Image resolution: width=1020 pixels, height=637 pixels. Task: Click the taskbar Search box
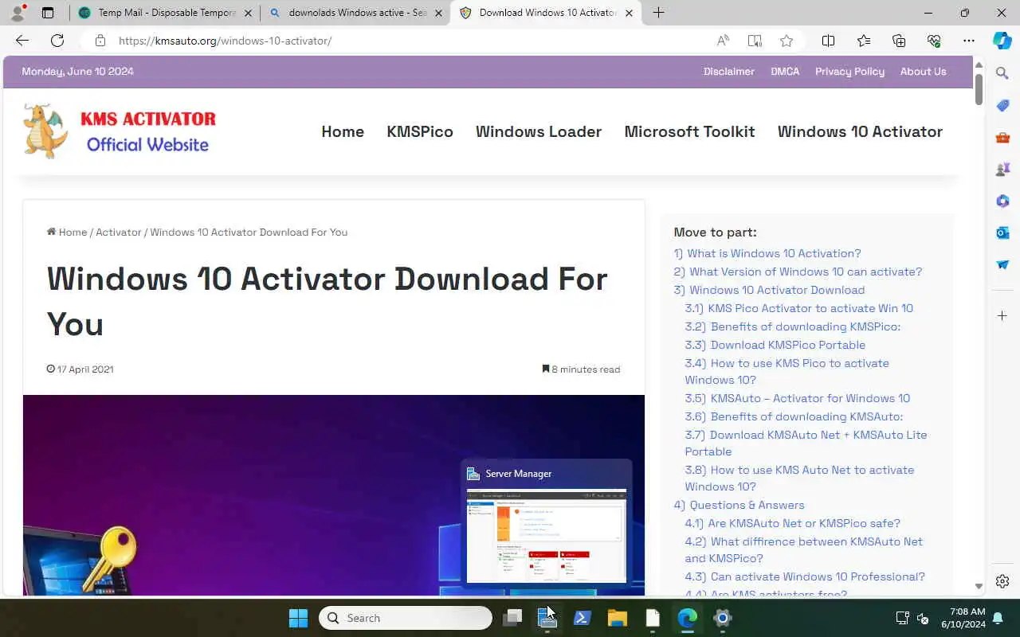406,618
